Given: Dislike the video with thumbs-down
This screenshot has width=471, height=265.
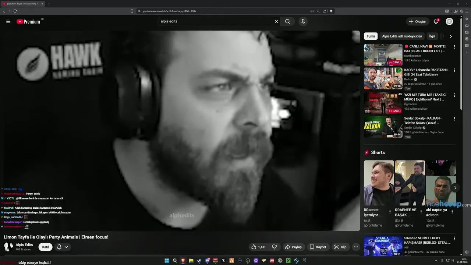Looking at the screenshot, I should 274,247.
